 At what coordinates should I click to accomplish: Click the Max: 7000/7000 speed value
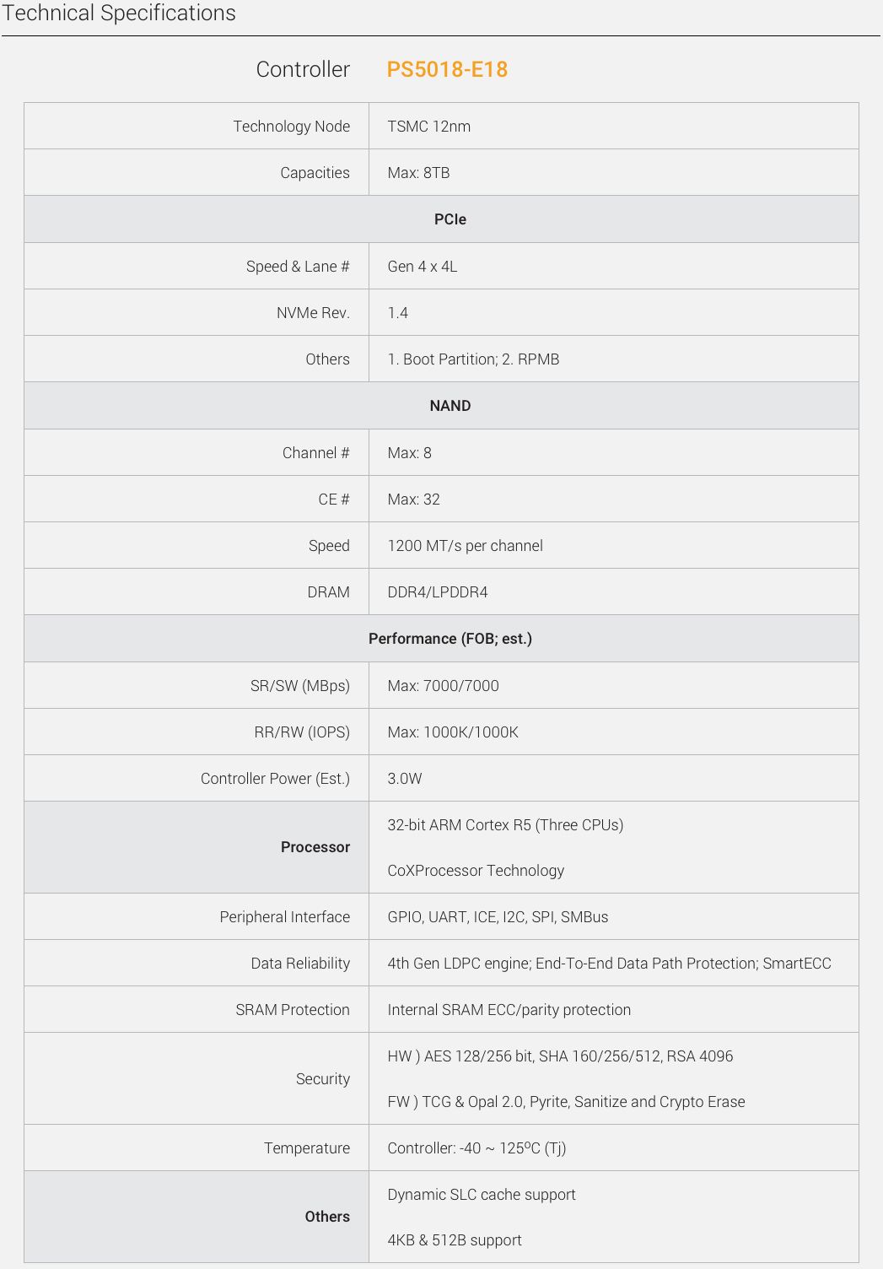point(443,686)
